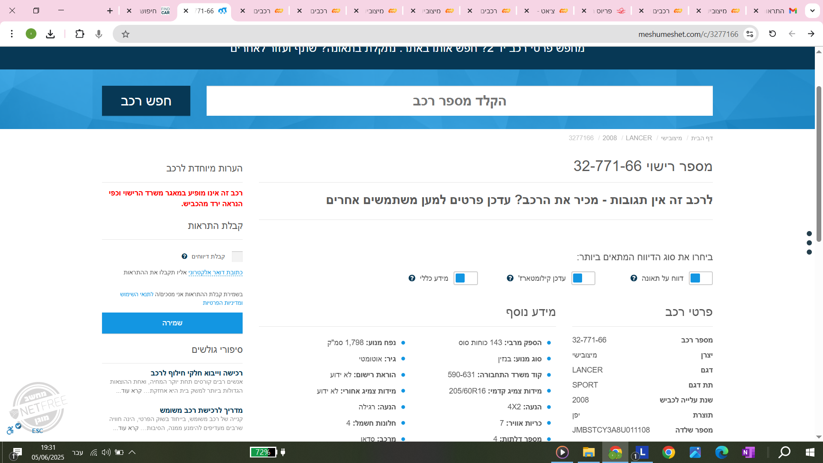Switch the עבר keyboard language indicator
Viewport: 823px width, 463px height.
(x=78, y=452)
